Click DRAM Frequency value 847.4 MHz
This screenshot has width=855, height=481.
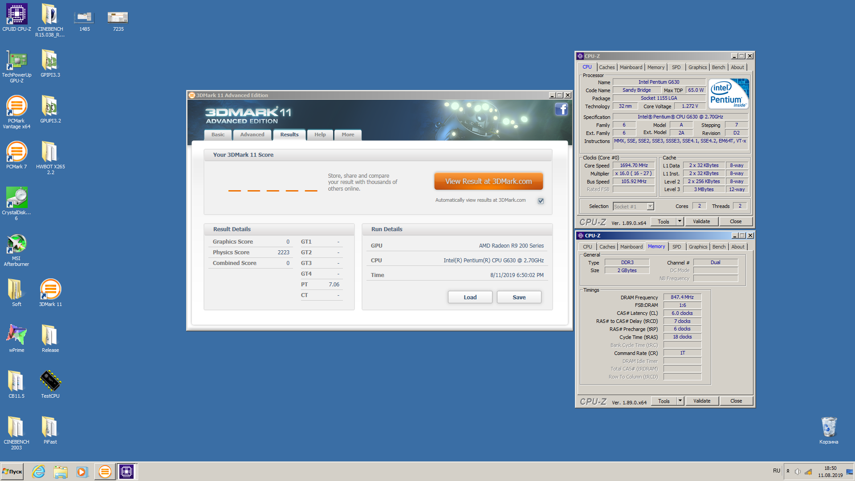pyautogui.click(x=682, y=297)
